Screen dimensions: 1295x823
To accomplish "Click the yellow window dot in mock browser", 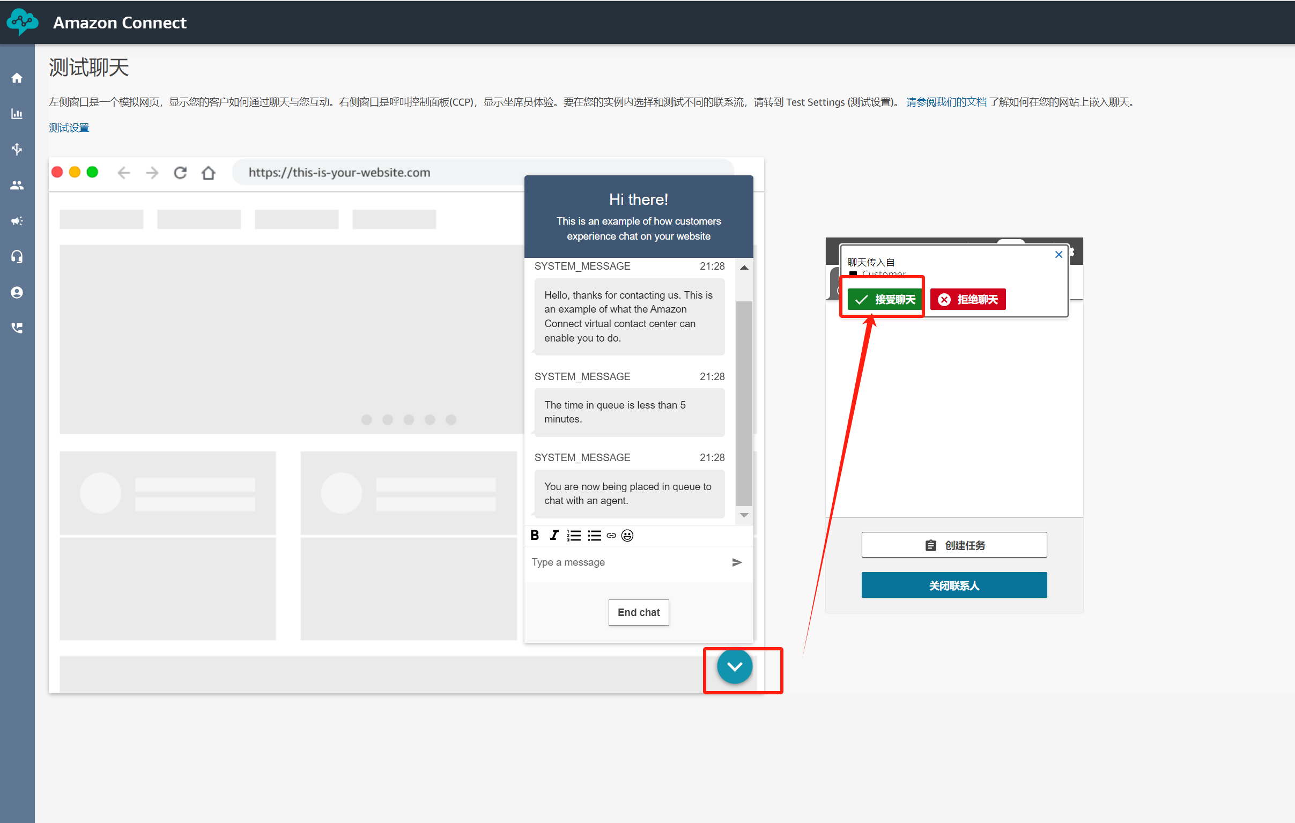I will click(75, 172).
